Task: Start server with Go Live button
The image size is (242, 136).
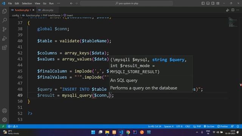Action: (209, 126)
